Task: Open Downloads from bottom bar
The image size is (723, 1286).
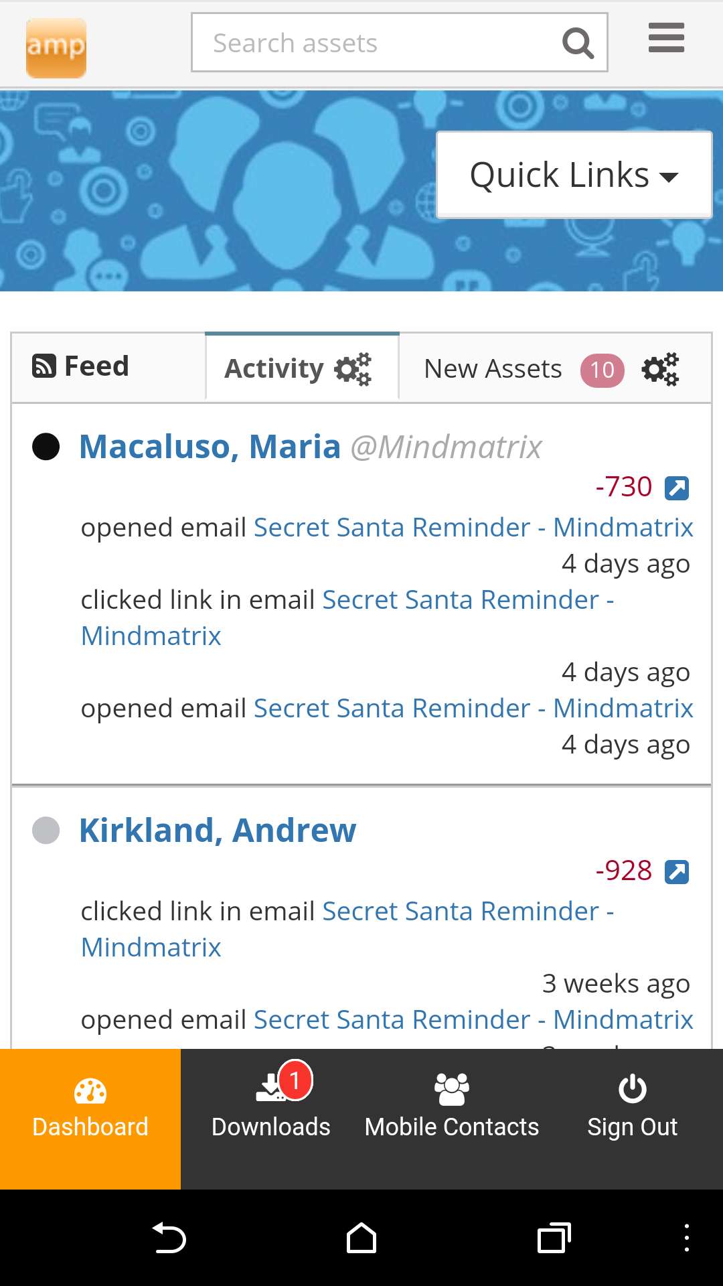Action: pyautogui.click(x=271, y=1105)
